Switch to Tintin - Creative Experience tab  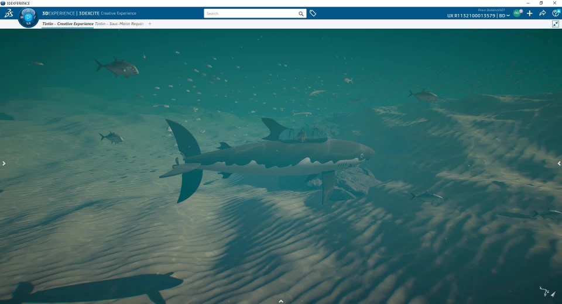tap(68, 23)
